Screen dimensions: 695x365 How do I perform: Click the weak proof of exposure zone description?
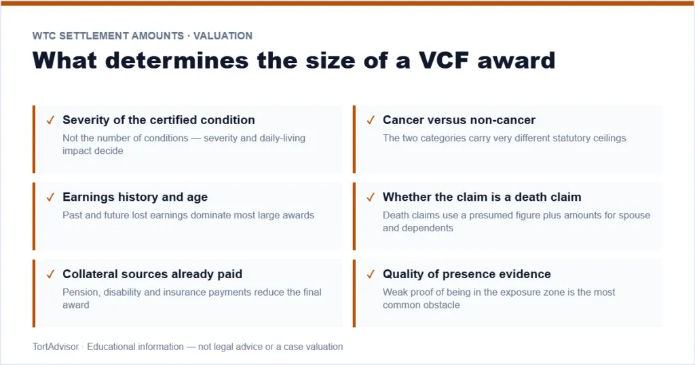click(x=499, y=299)
